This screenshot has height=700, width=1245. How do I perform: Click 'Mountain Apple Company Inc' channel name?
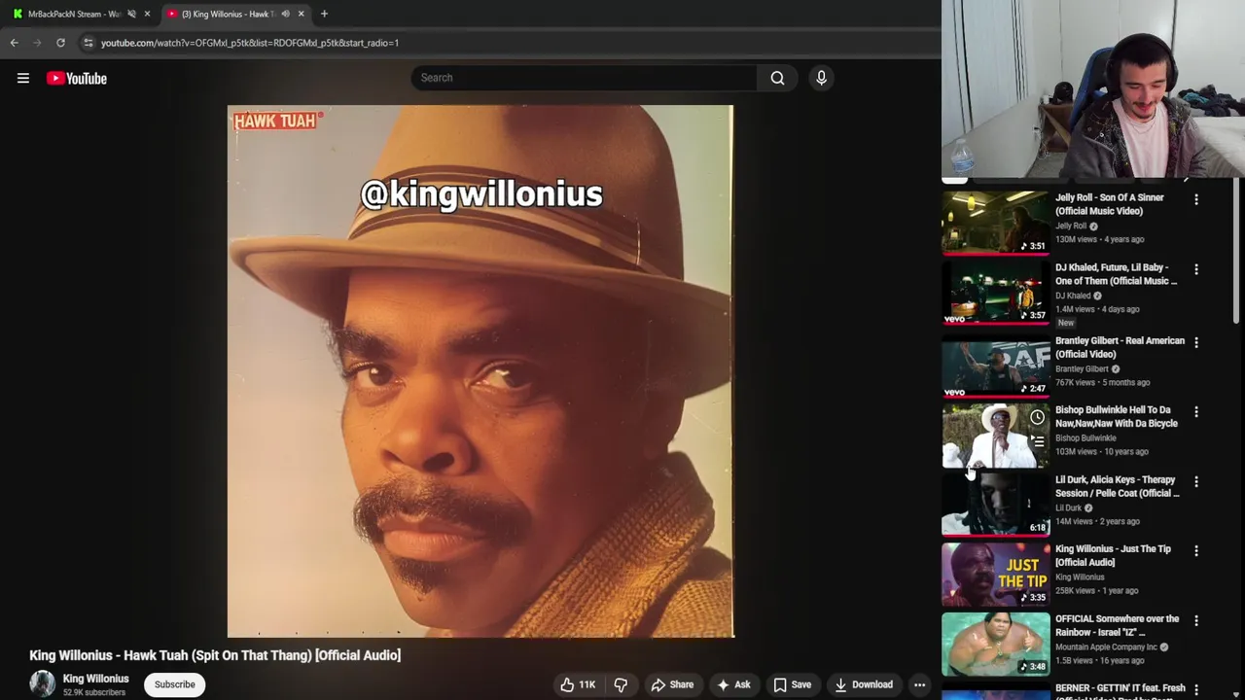click(1106, 647)
